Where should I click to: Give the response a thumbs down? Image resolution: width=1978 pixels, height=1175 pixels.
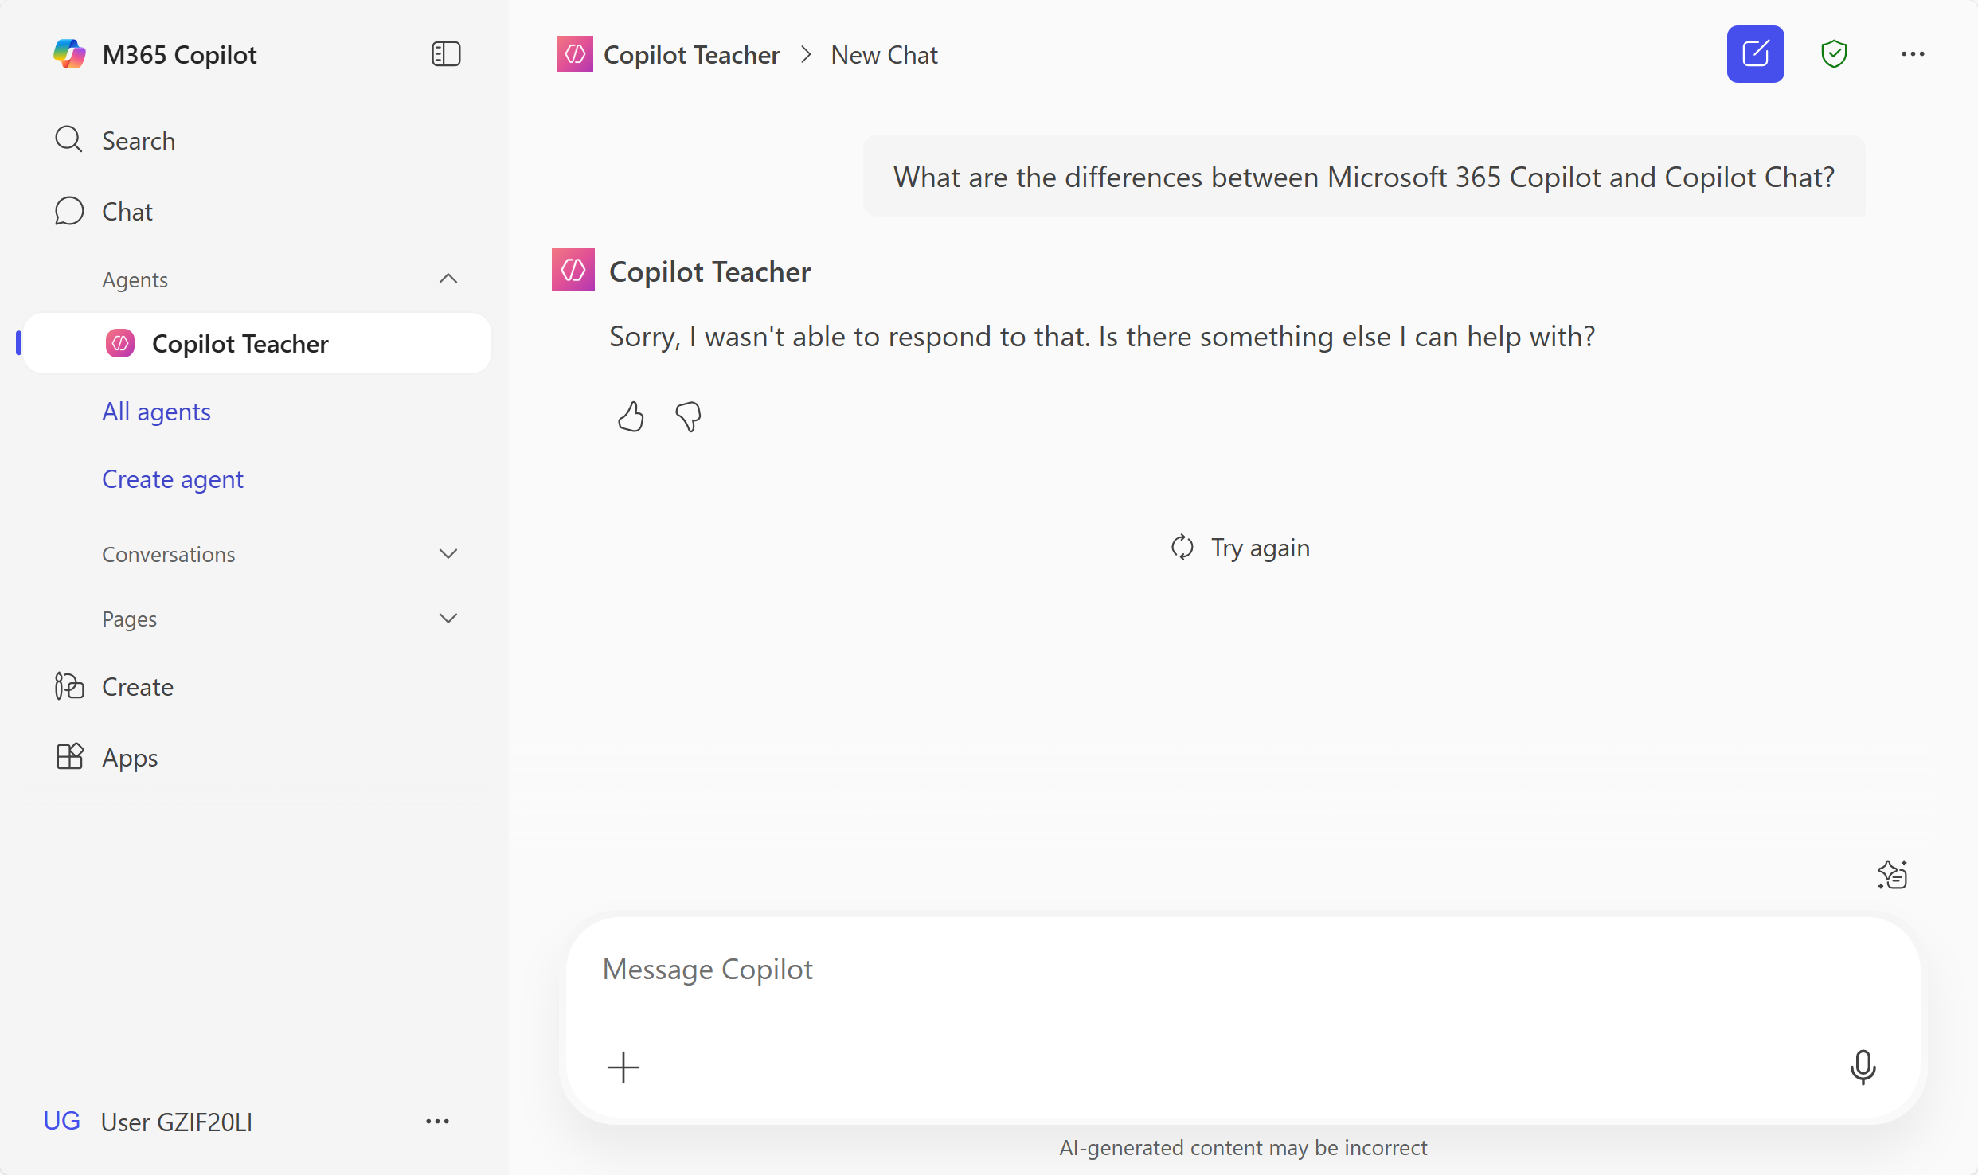pos(688,416)
